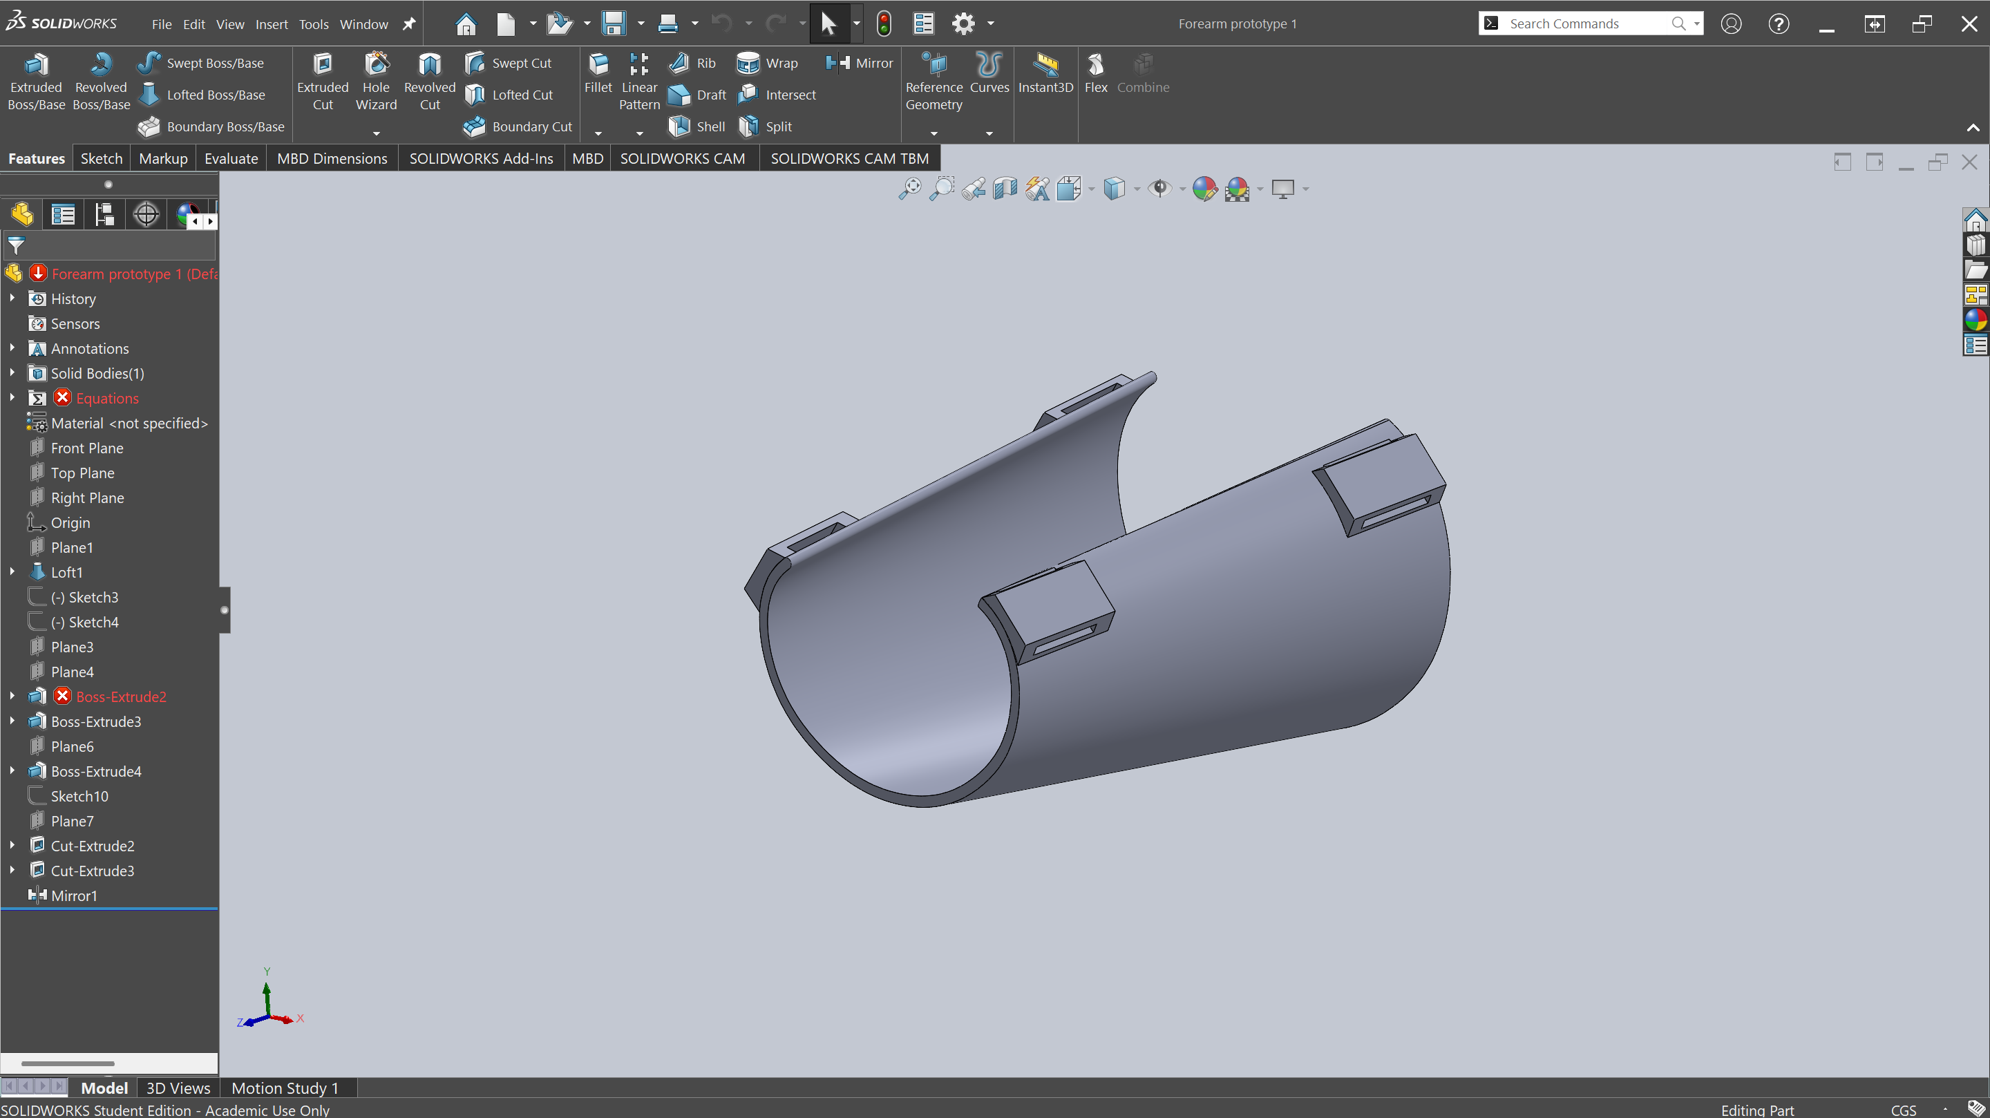Image resolution: width=1990 pixels, height=1118 pixels.
Task: Expand the History tree node
Action: [x=12, y=297]
